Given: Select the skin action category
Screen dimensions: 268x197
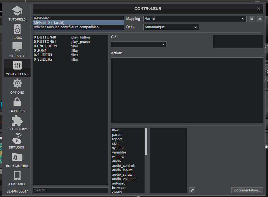Looking at the screenshot, I should point(128,144).
